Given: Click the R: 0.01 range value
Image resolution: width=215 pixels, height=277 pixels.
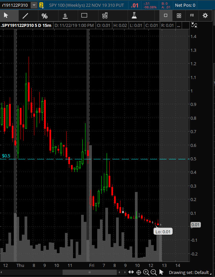Looking at the screenshot, I should point(168,26).
